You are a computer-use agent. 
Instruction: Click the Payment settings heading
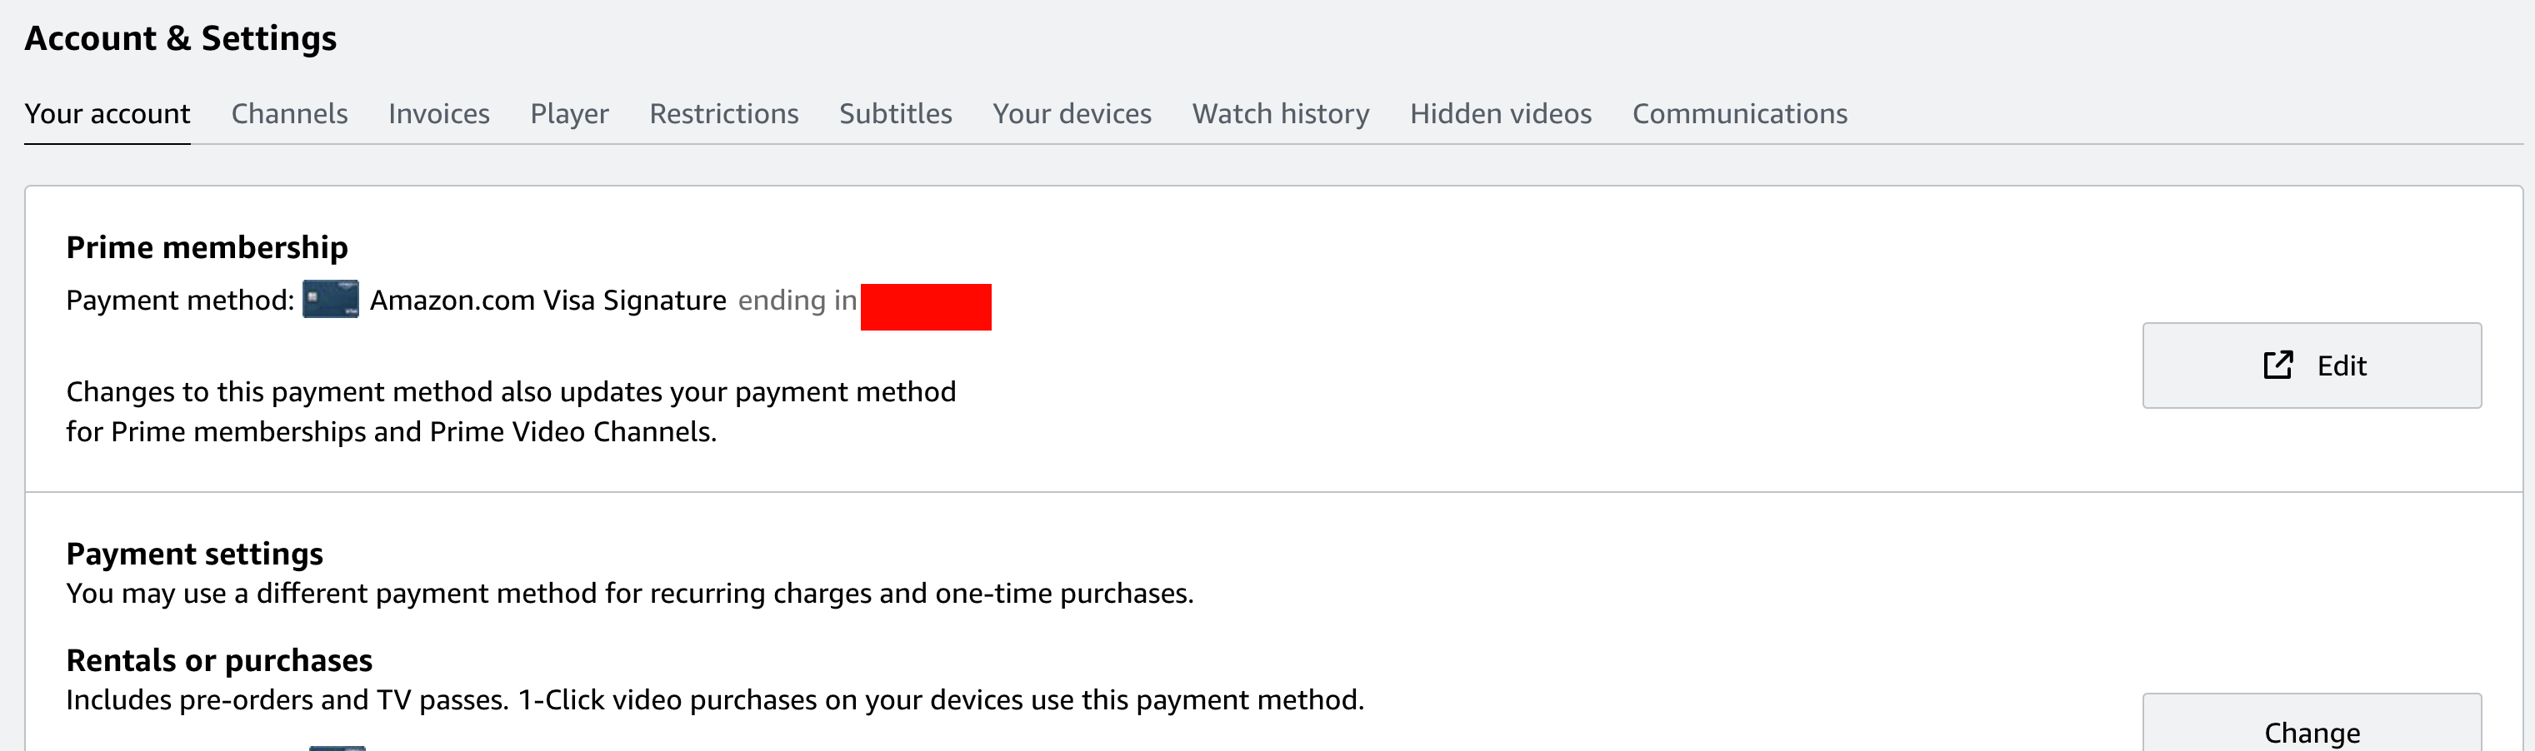coord(194,554)
